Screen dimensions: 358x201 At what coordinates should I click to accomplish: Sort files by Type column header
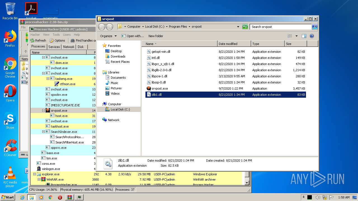tap(268, 44)
